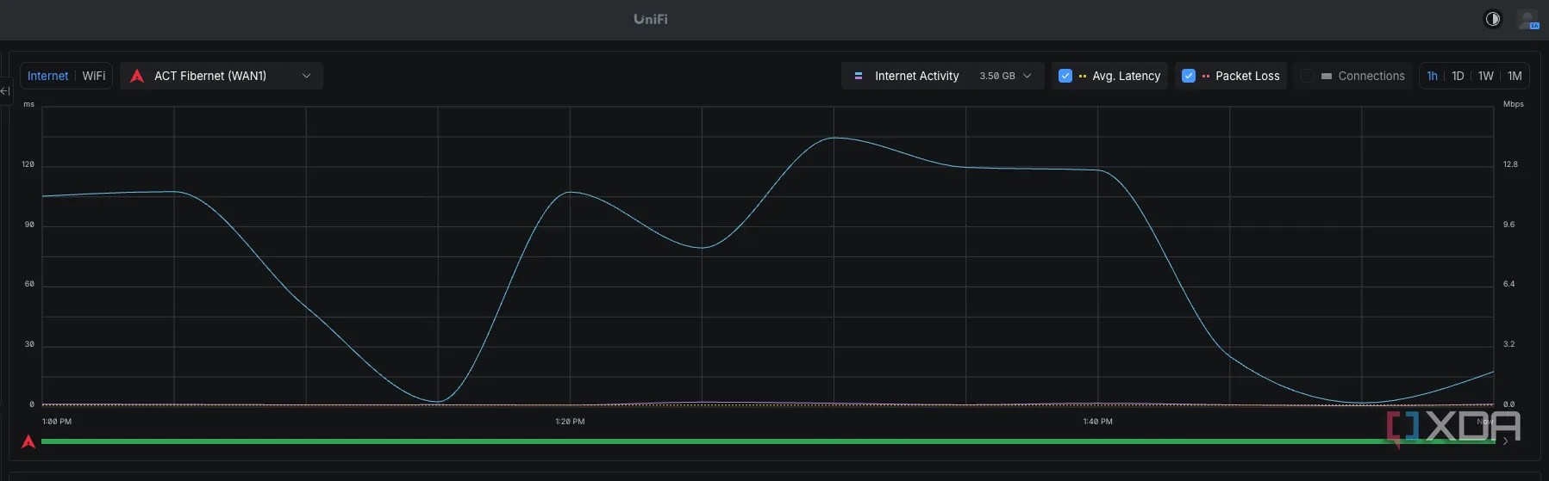Disable the Packet Loss checkbox
The height and width of the screenshot is (481, 1549).
(x=1189, y=76)
